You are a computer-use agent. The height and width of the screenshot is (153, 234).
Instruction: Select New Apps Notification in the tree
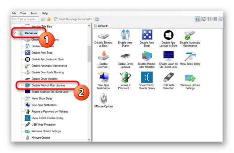pyautogui.click(x=44, y=105)
